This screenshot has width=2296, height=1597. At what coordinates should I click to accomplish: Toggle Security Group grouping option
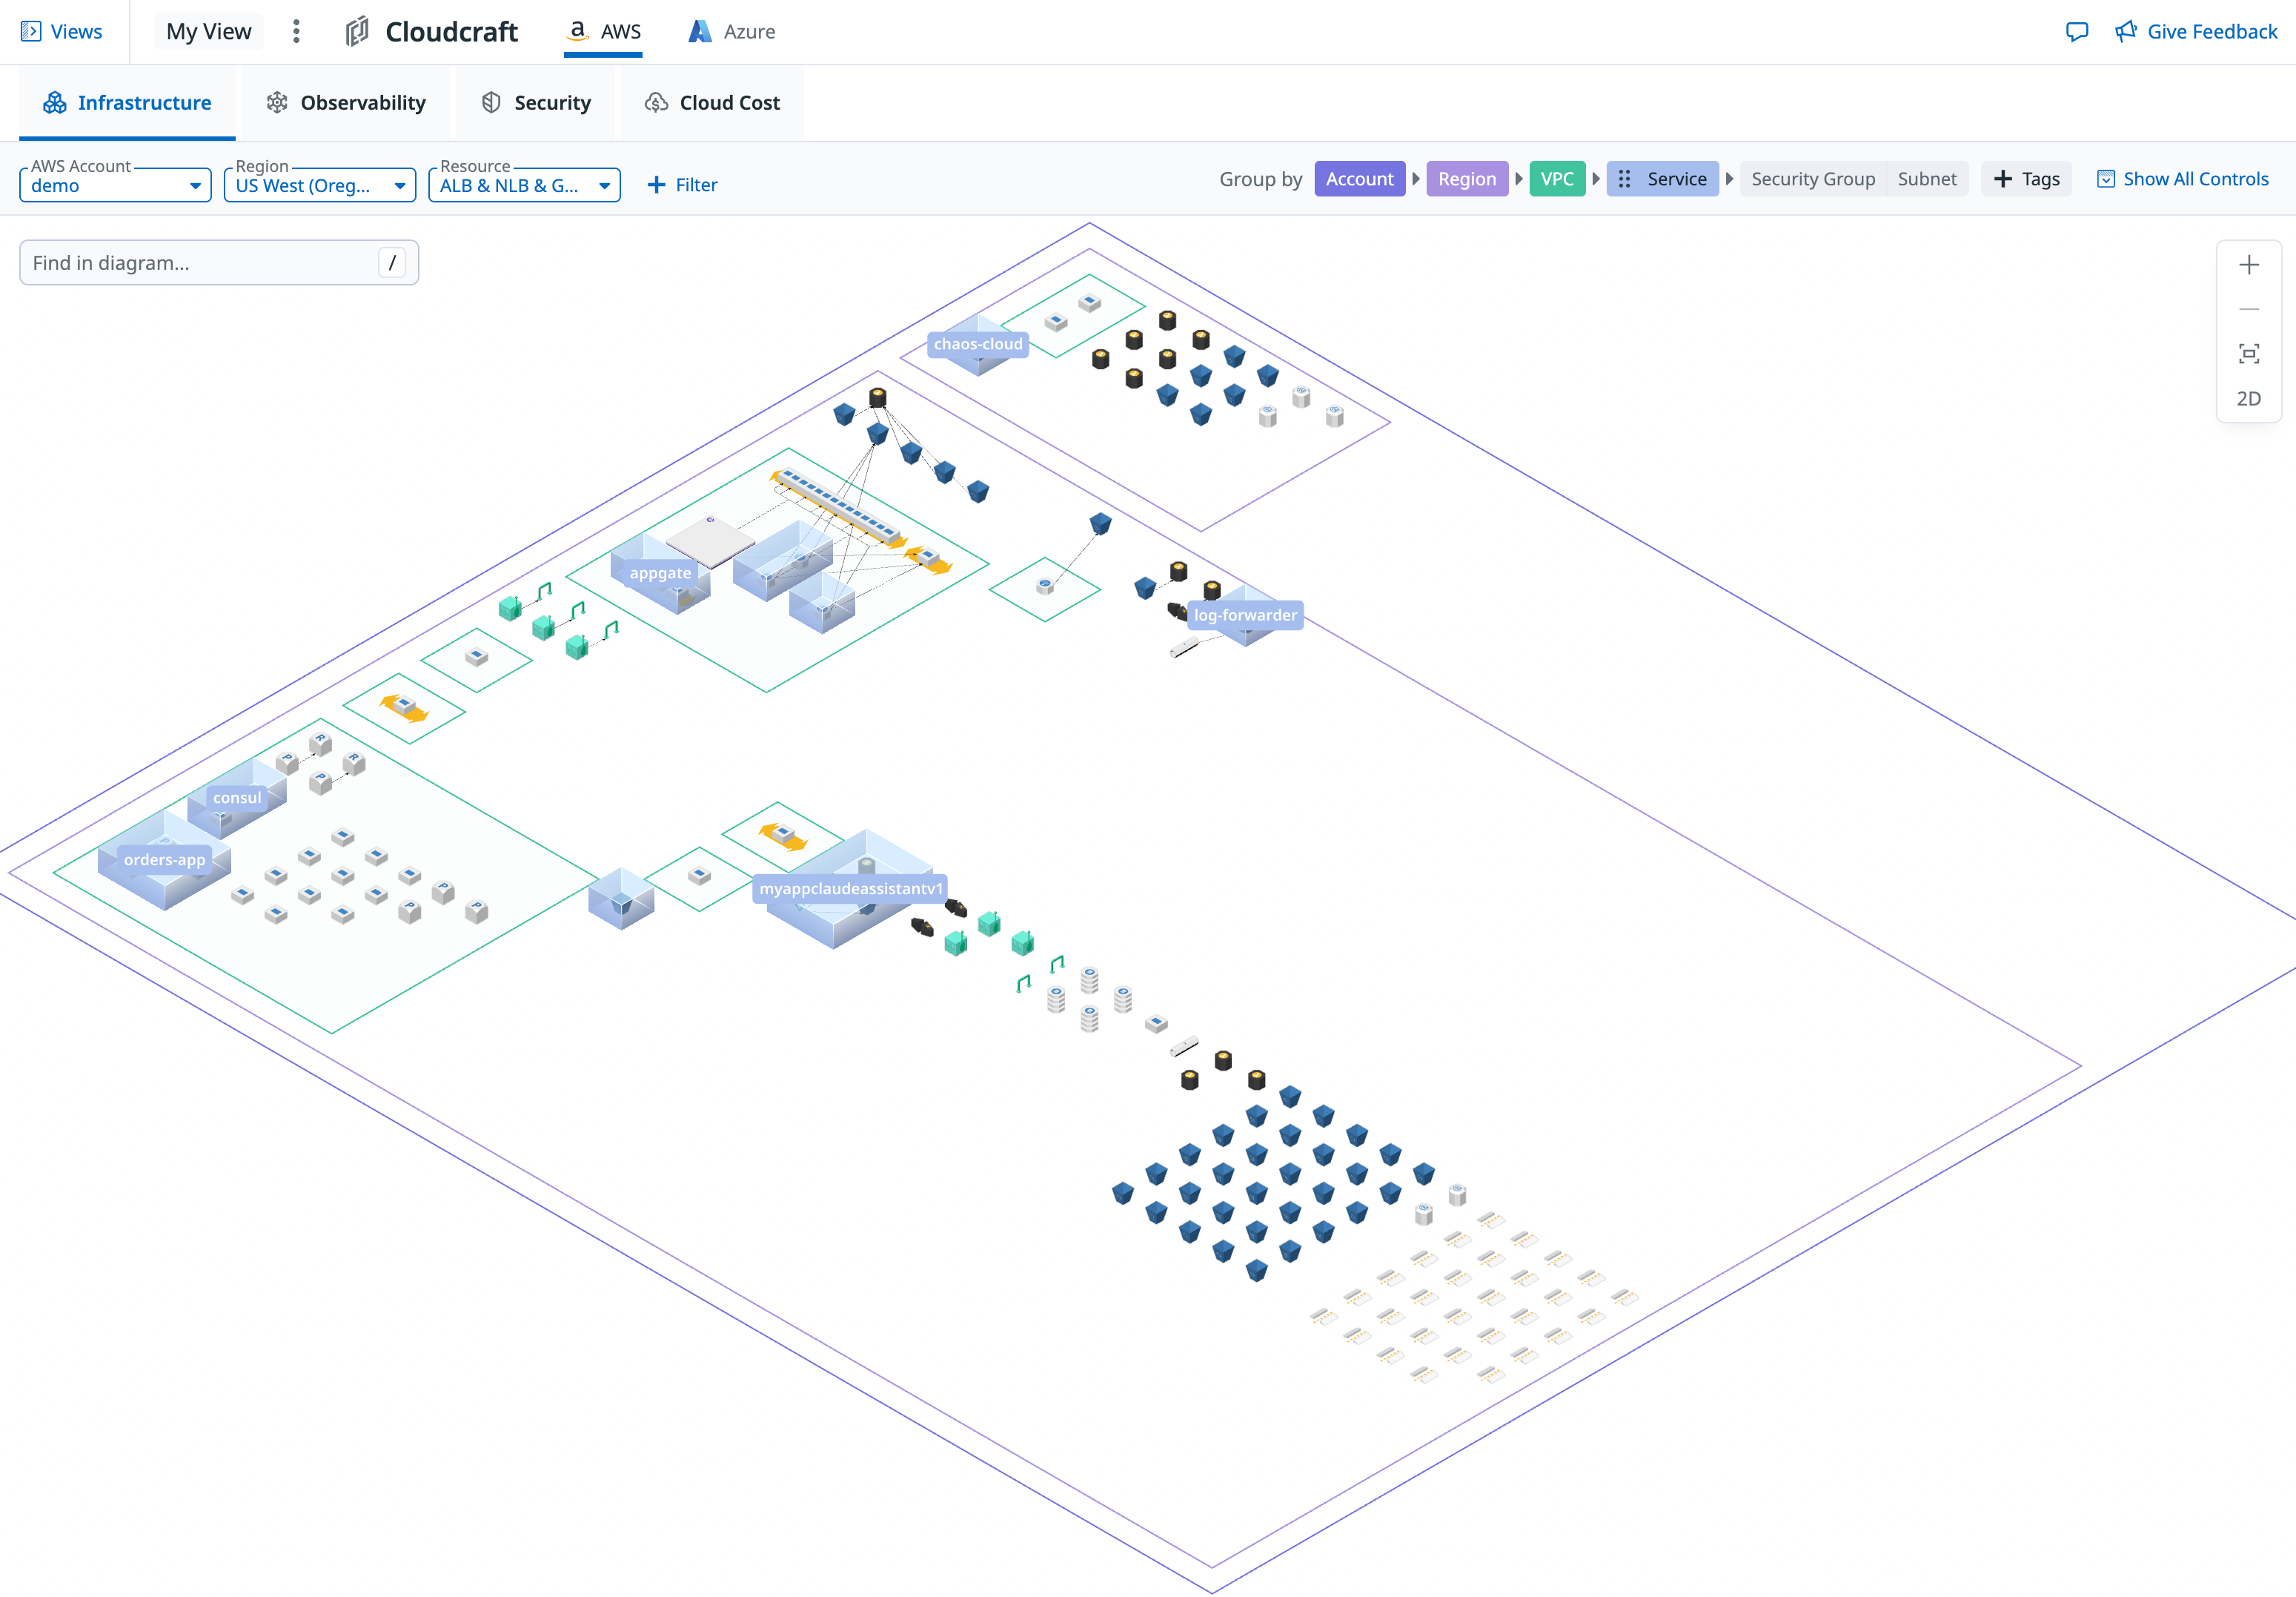(x=1812, y=179)
